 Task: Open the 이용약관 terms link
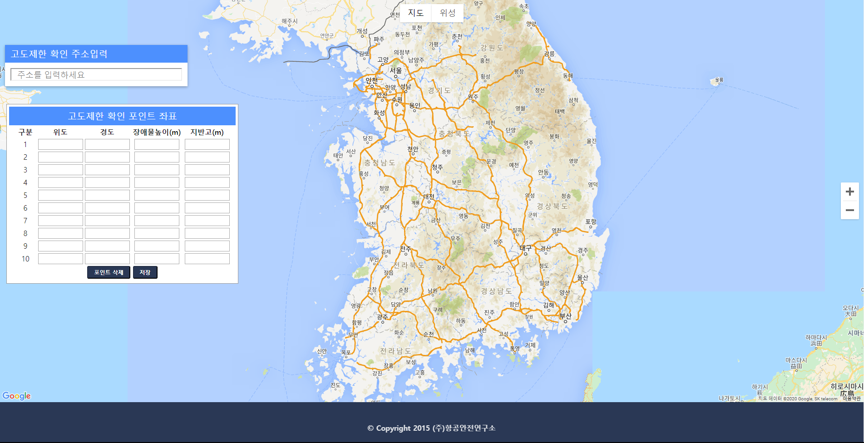click(852, 399)
